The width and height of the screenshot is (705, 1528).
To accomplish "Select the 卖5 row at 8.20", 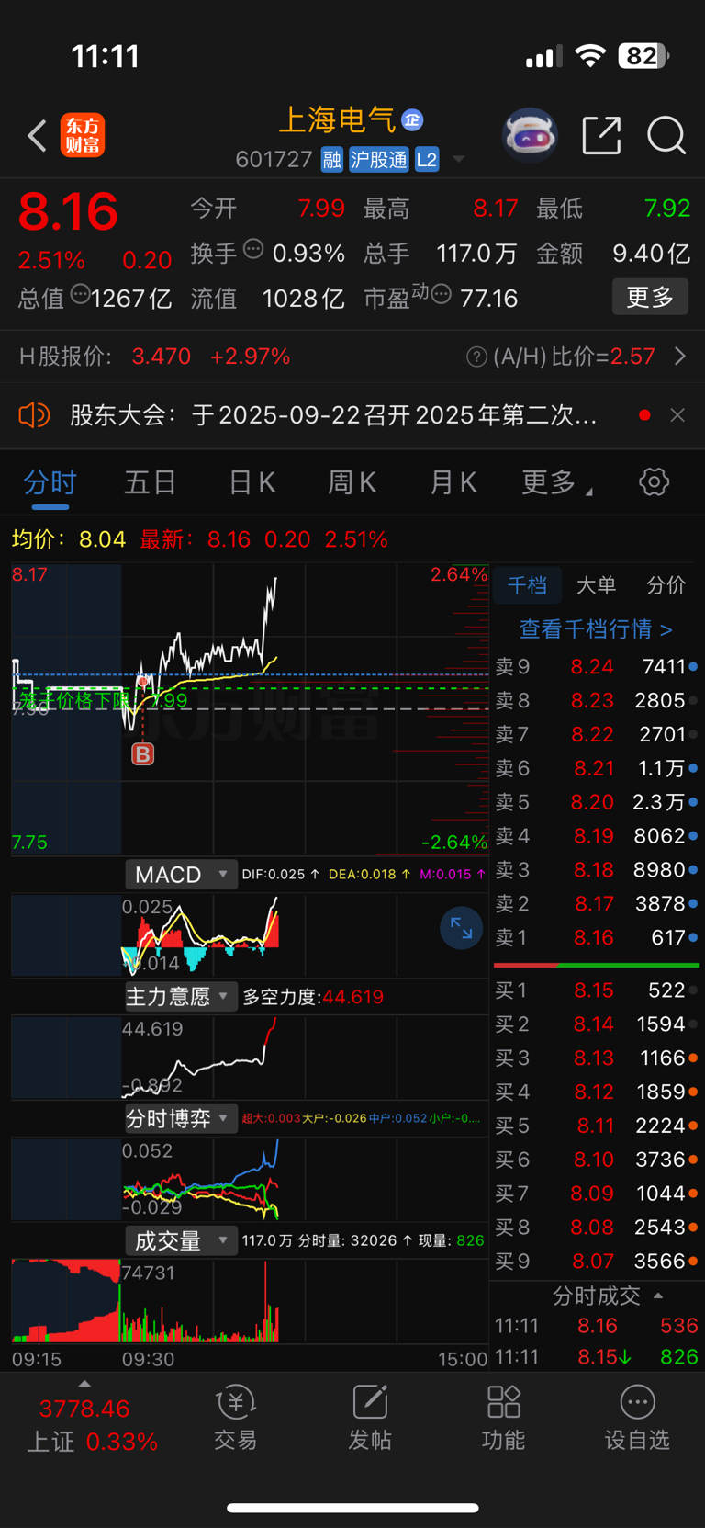I will coord(596,802).
